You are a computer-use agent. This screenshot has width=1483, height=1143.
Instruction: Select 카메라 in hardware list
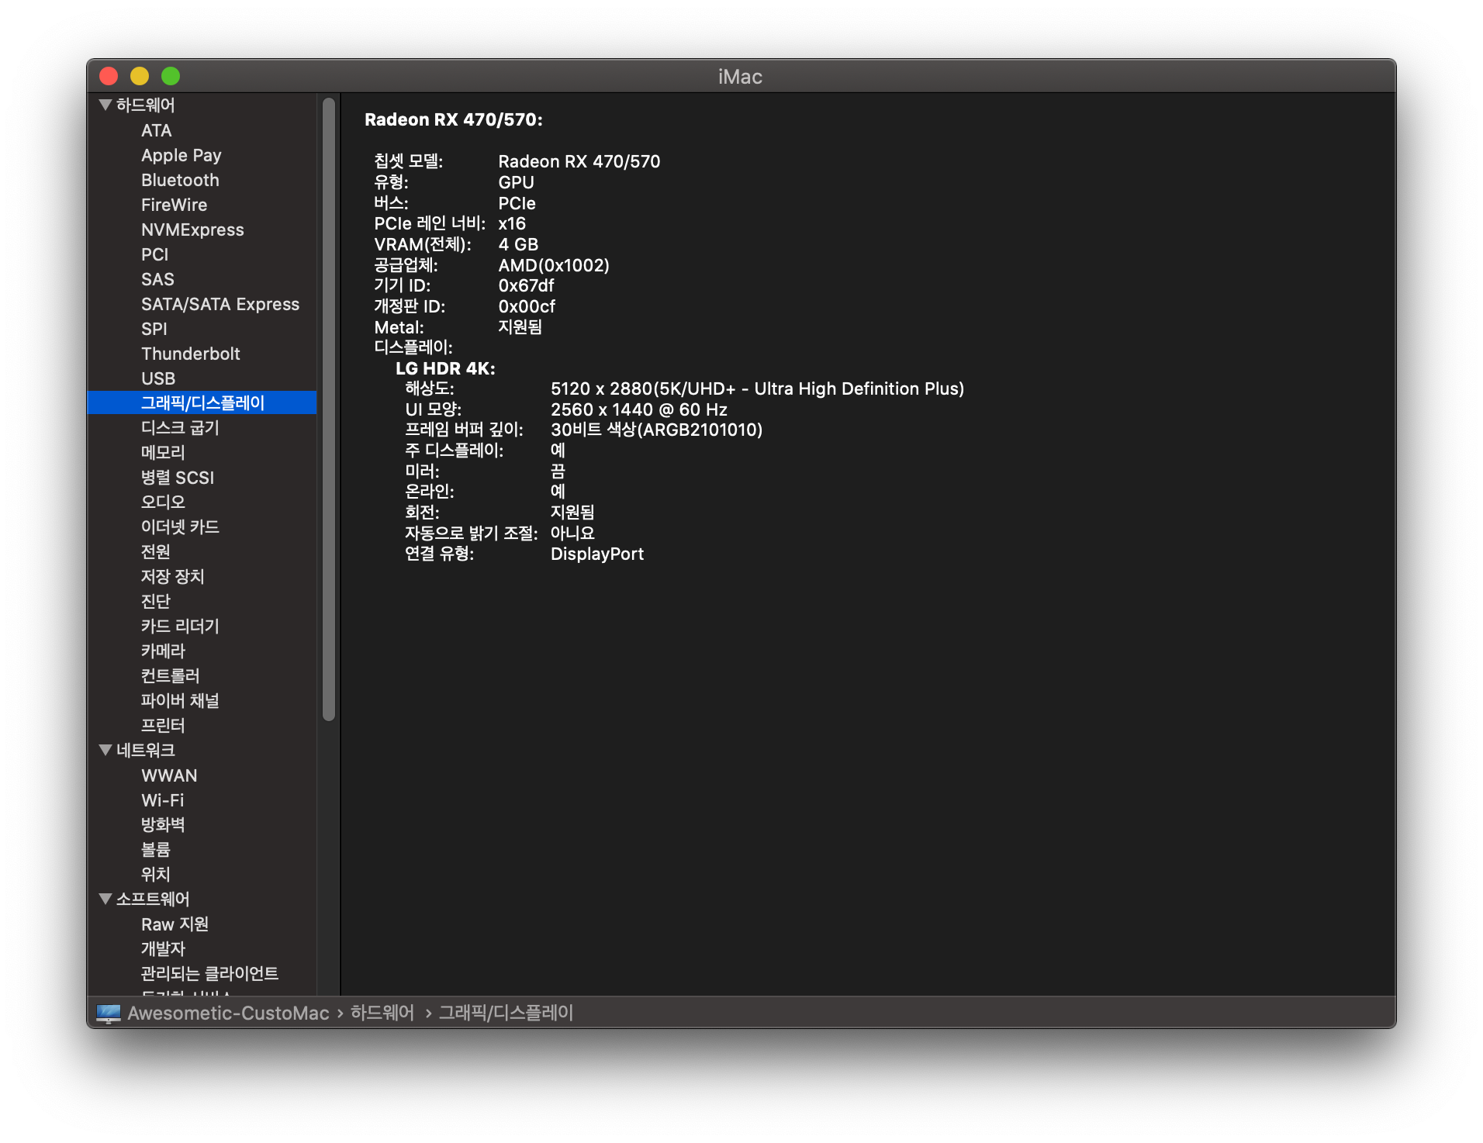pyautogui.click(x=163, y=651)
